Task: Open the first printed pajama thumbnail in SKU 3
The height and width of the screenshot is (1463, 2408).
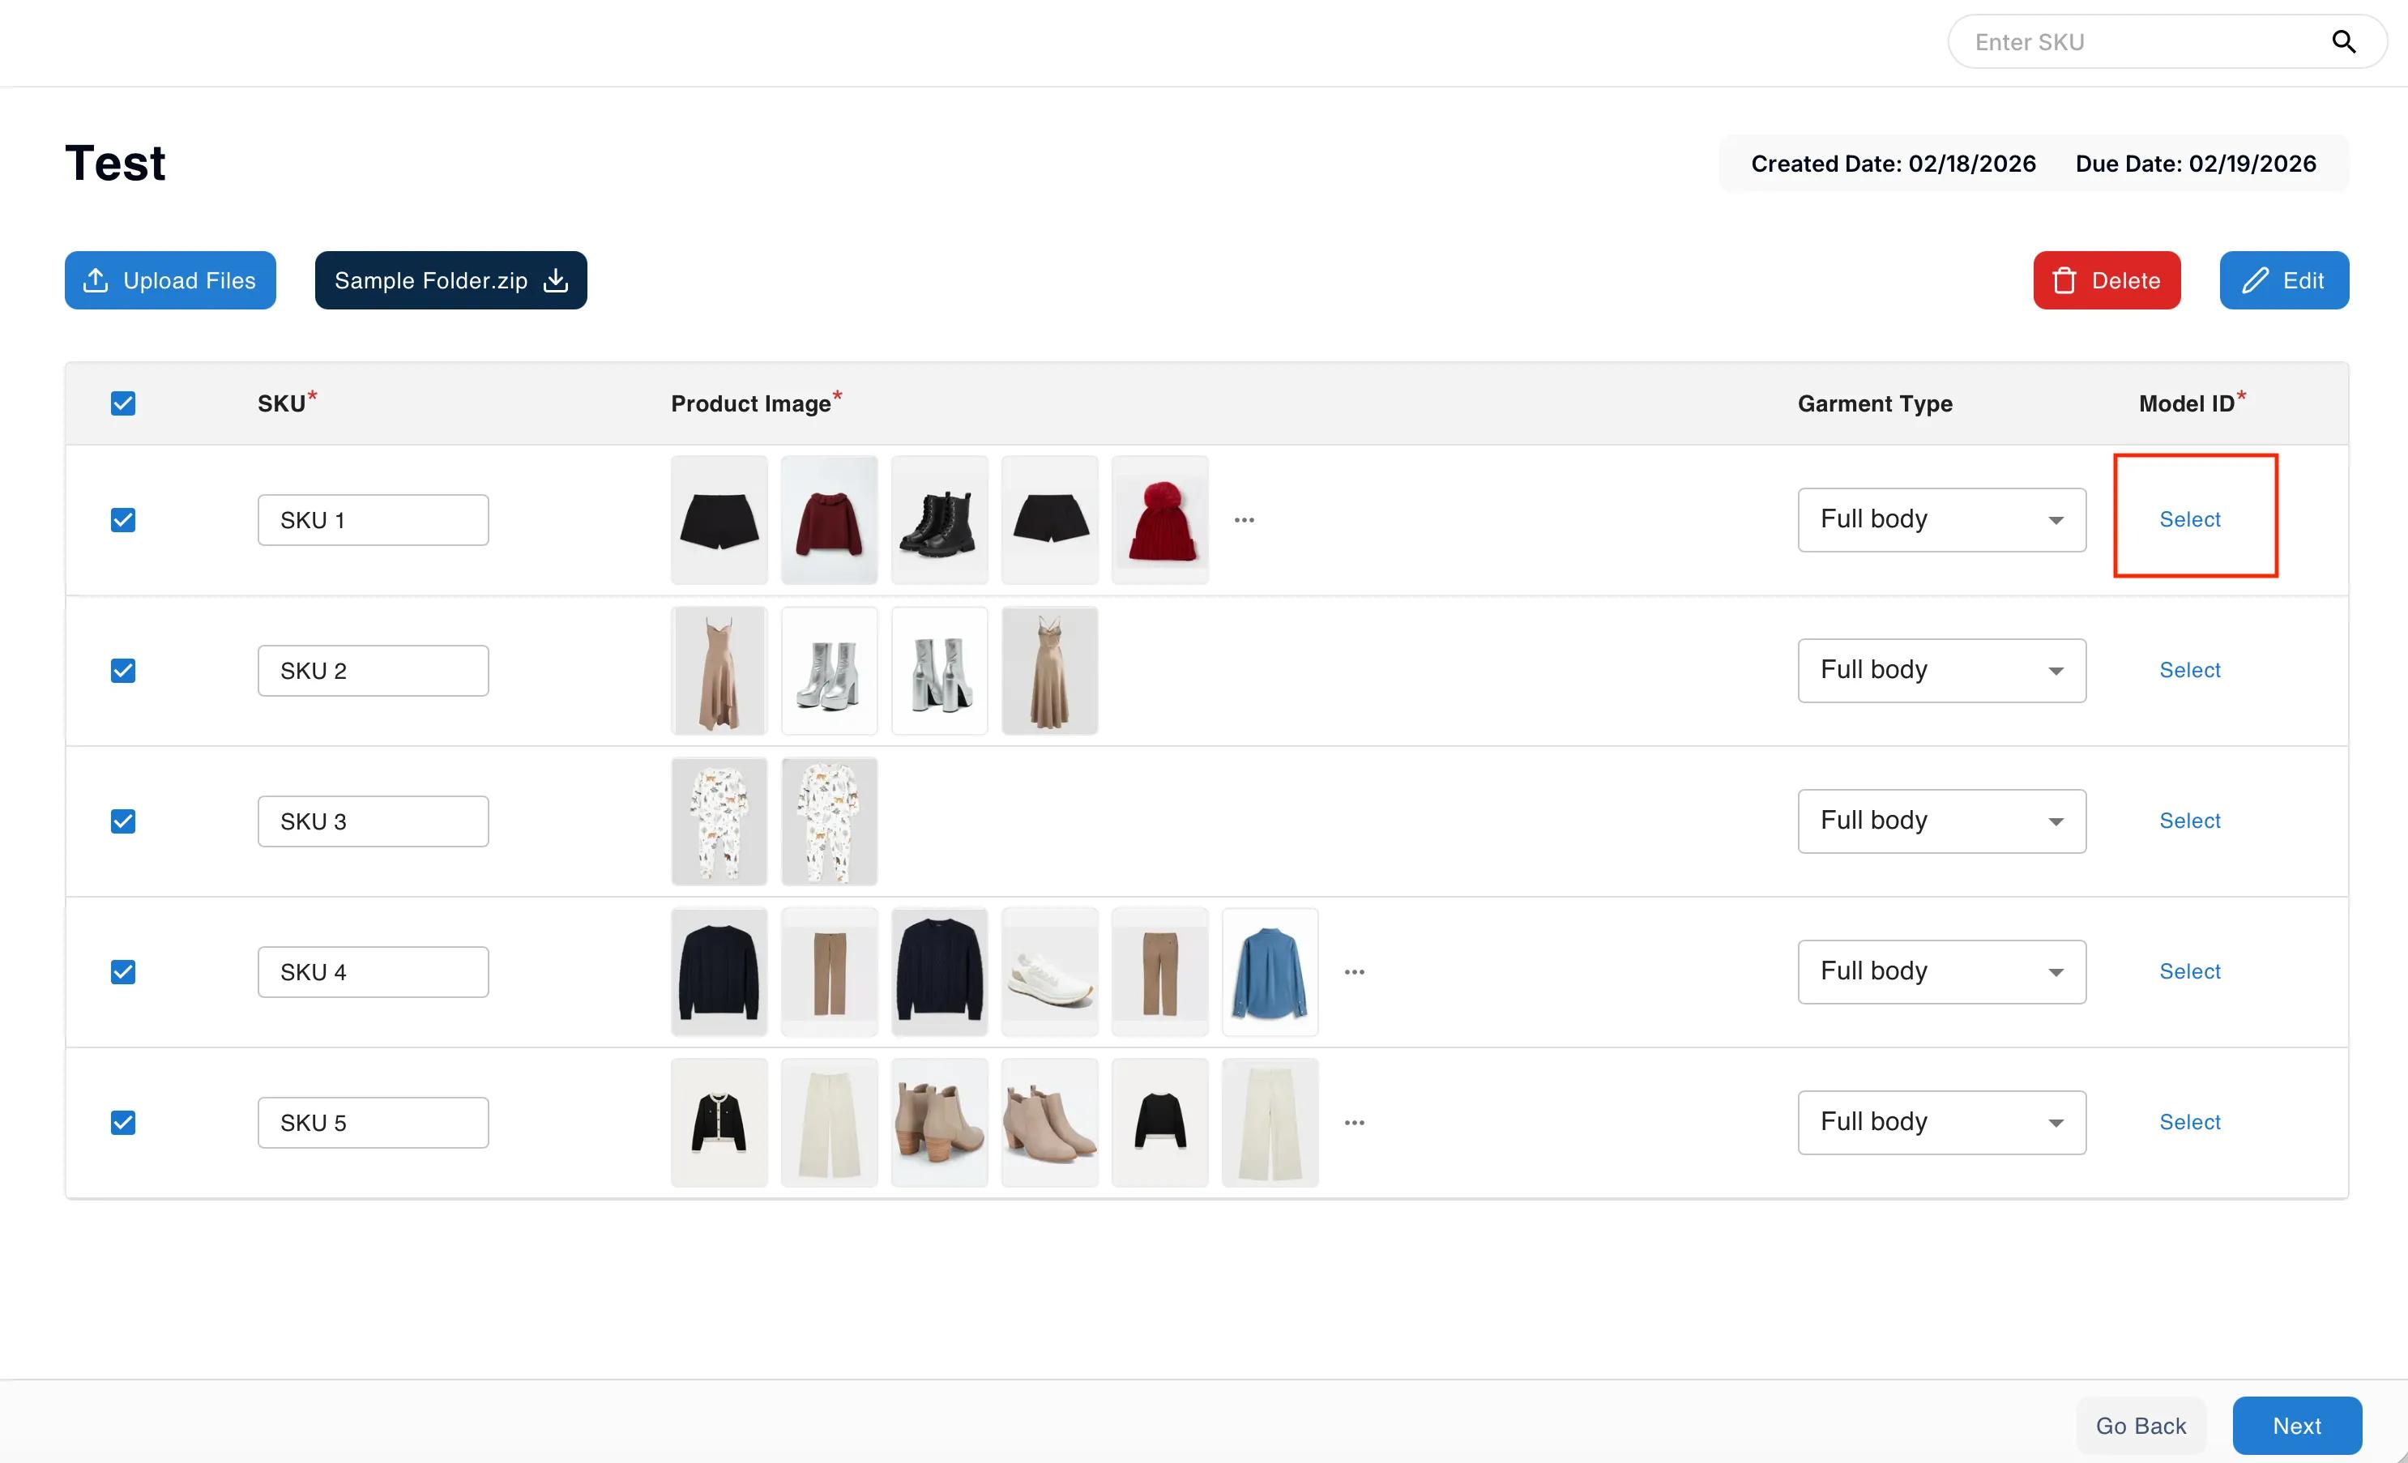Action: click(x=719, y=821)
